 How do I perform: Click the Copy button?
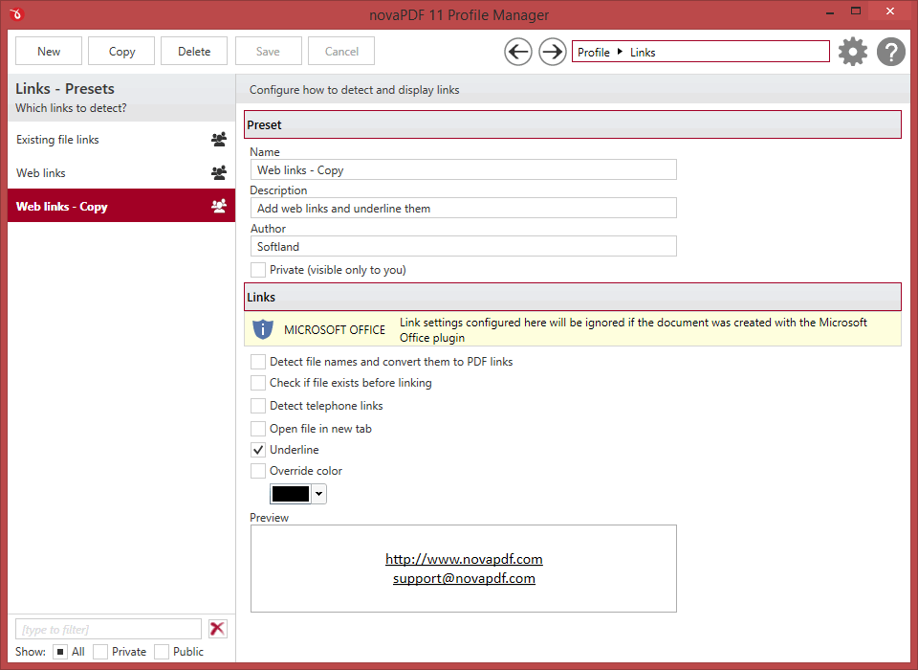pos(121,52)
